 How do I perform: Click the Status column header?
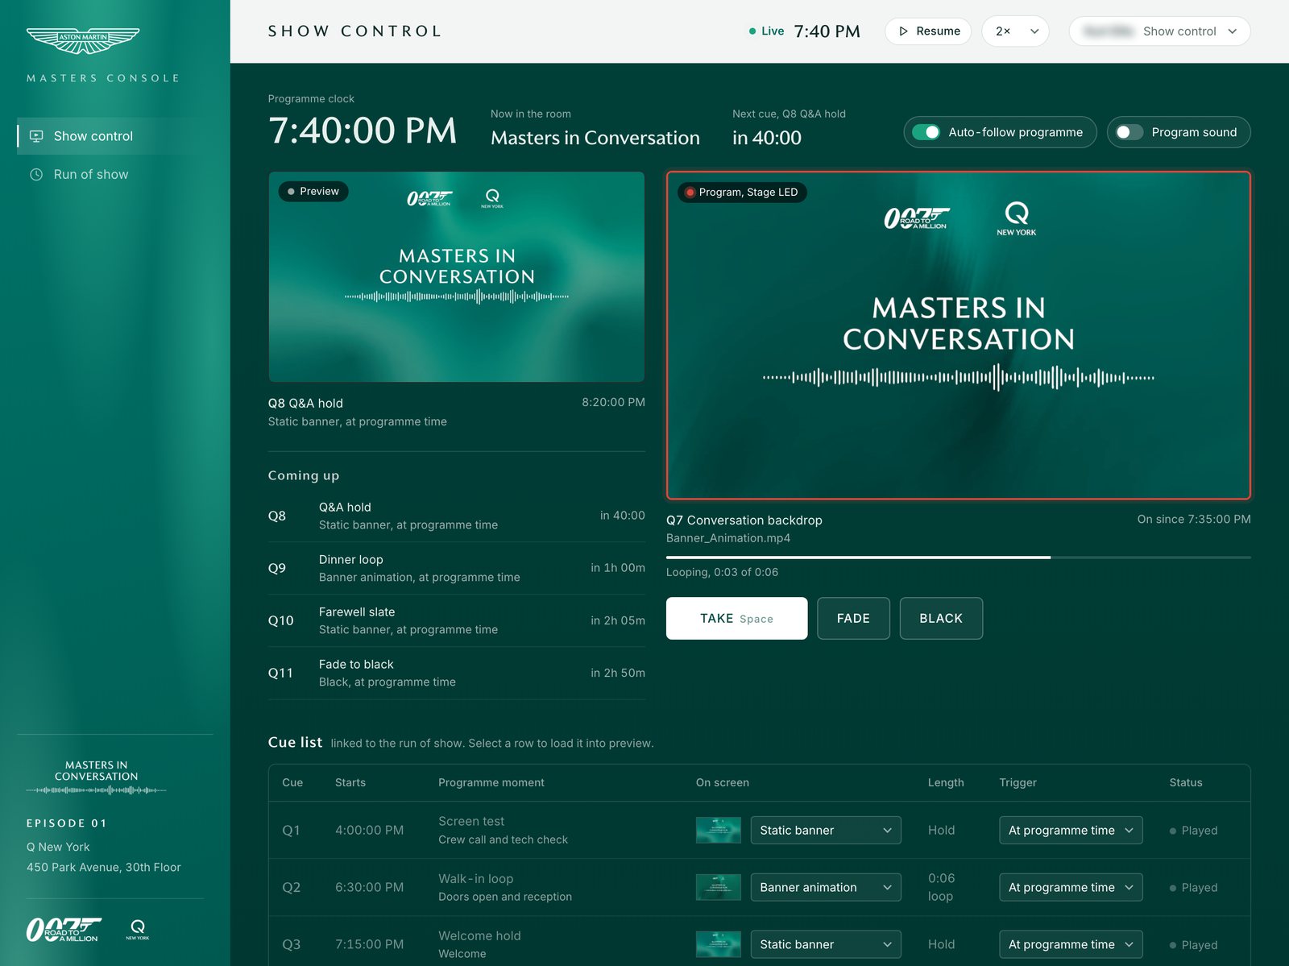[x=1186, y=783]
